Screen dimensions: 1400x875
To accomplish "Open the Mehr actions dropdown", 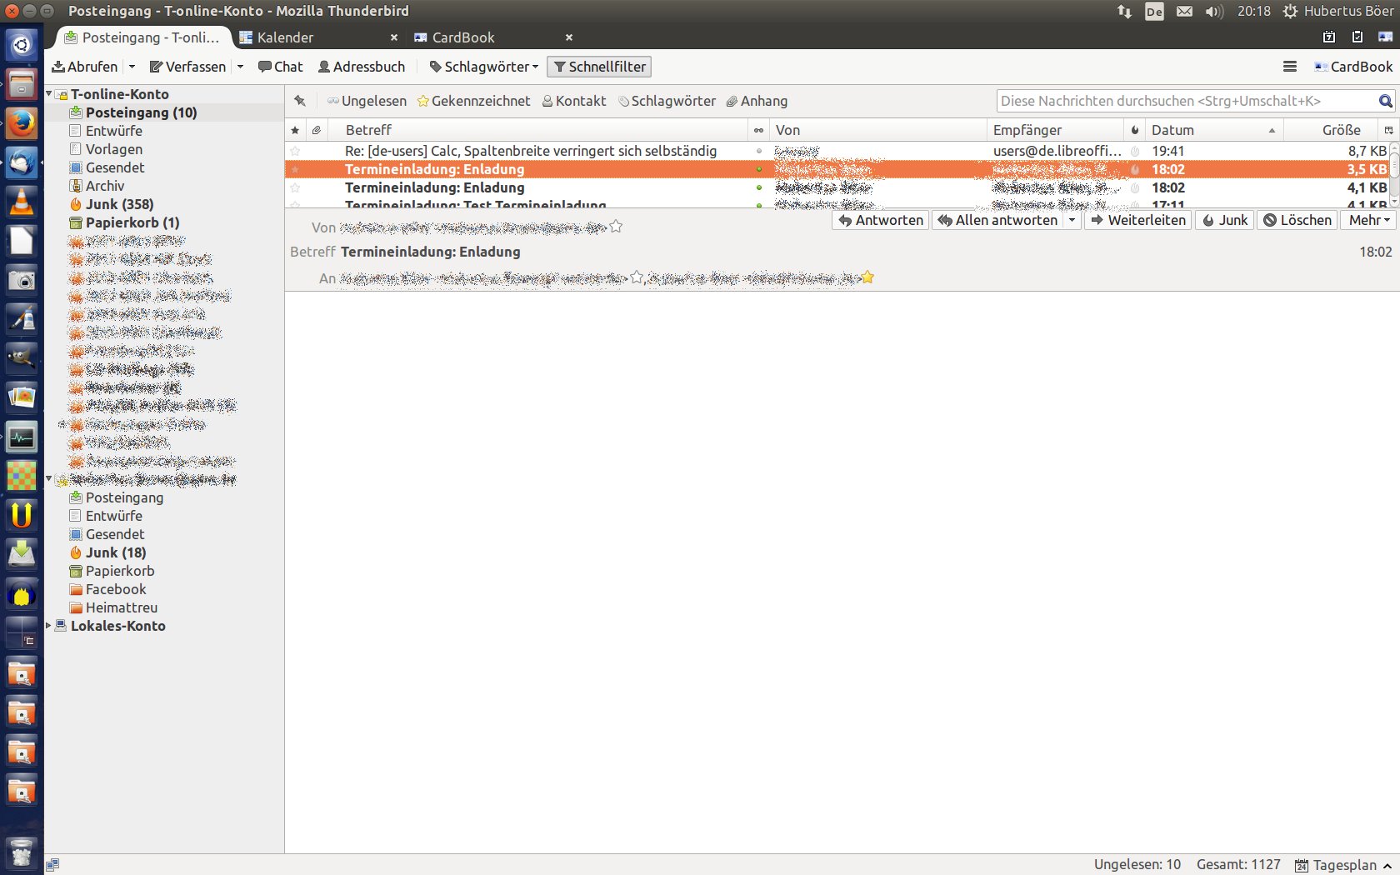I will tap(1368, 220).
